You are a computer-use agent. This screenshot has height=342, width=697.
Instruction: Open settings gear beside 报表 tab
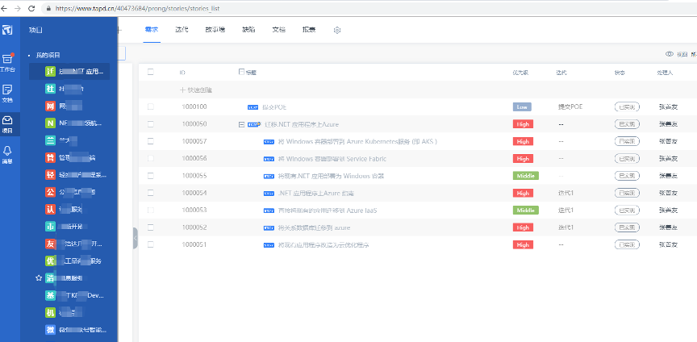click(337, 30)
